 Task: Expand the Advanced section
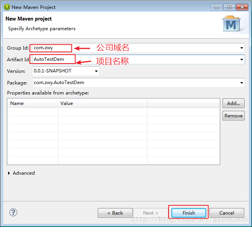click(9, 173)
